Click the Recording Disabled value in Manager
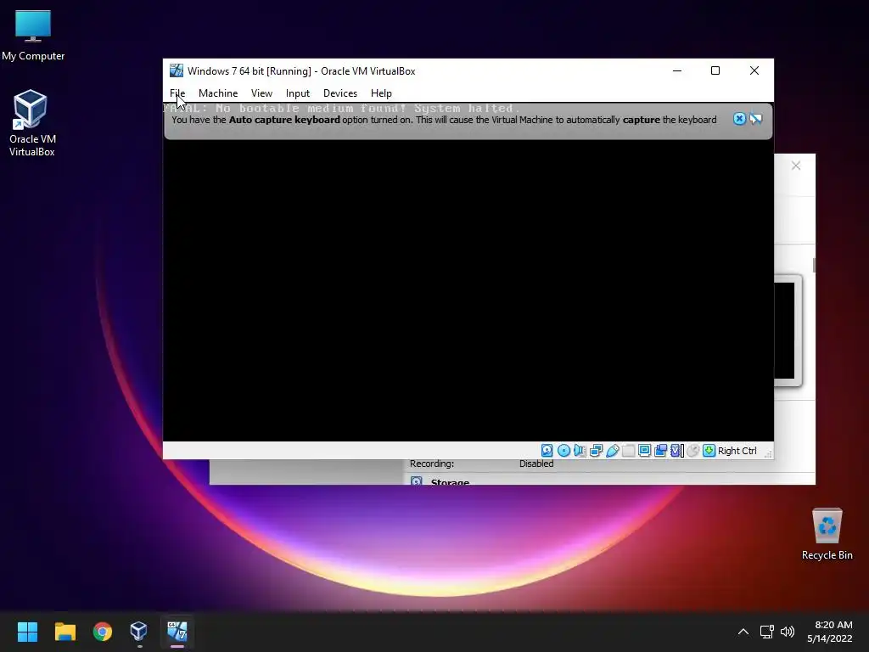Image resolution: width=869 pixels, height=652 pixels. 536,464
